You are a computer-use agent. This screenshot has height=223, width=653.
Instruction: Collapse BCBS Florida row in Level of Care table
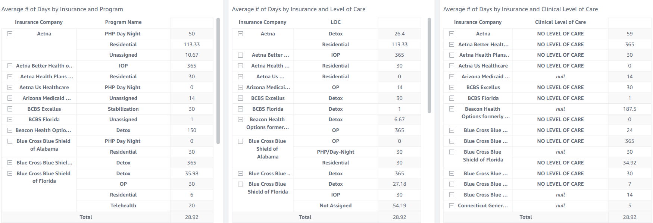(x=241, y=109)
